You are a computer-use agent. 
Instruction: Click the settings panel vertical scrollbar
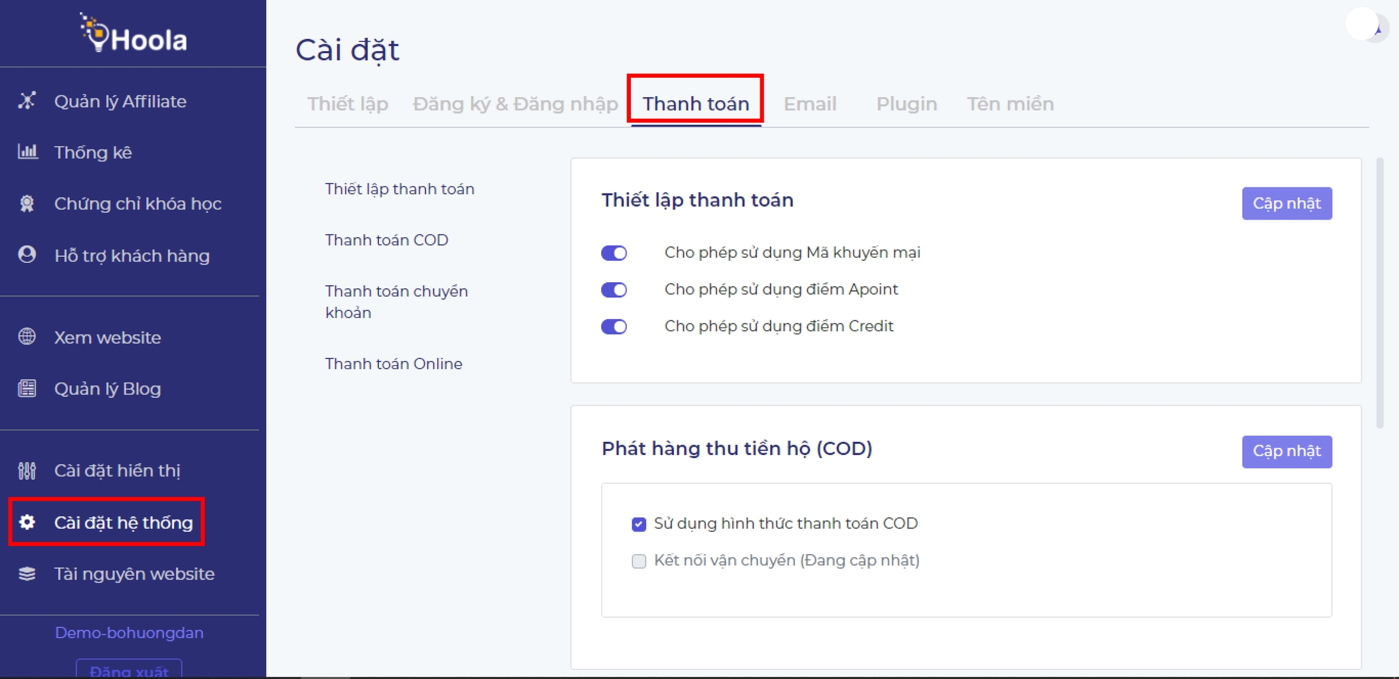tap(1380, 291)
